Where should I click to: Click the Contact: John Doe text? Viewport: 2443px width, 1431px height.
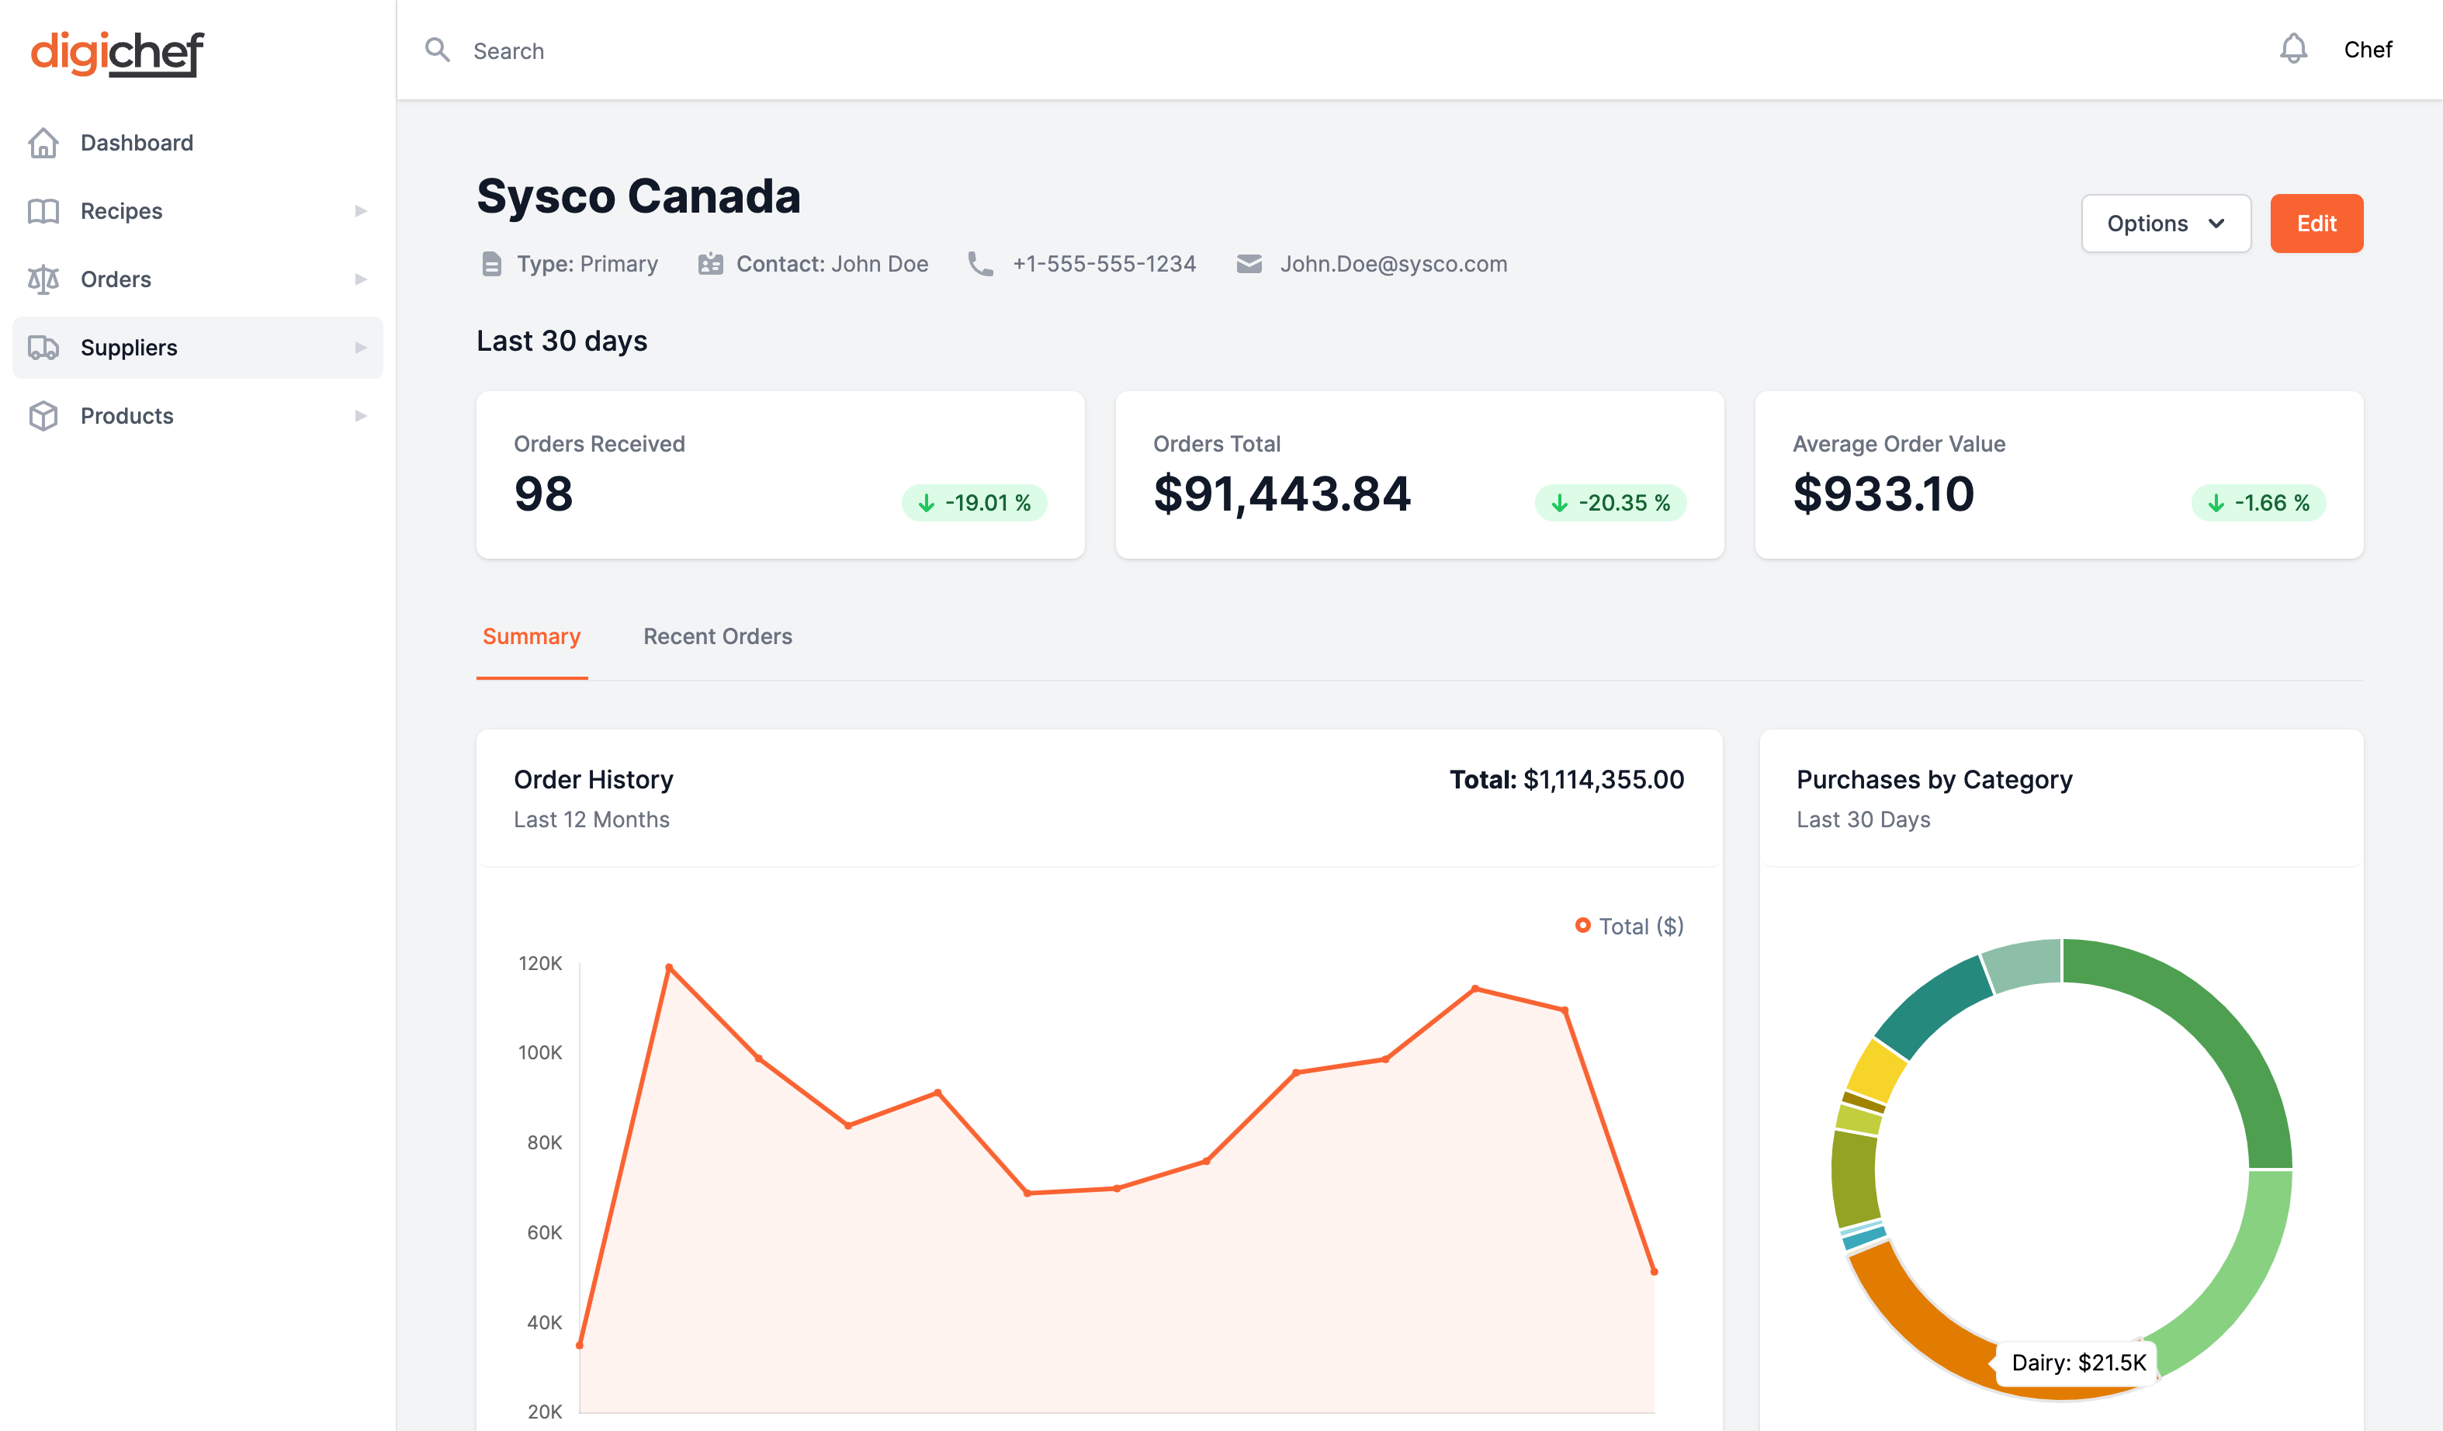click(832, 264)
